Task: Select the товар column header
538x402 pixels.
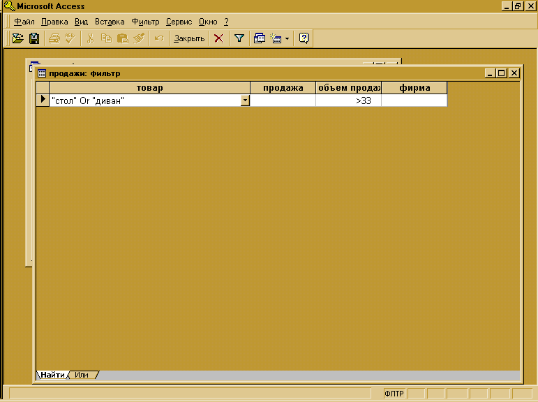Action: 150,88
